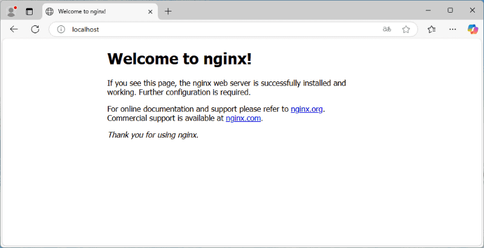Close the browser window
Viewport: 484px width, 248px height.
473,10
